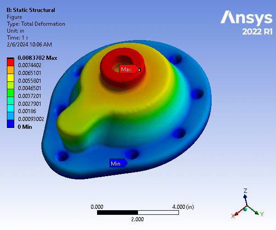
Task: Click the Ansys logo
Action: coord(246,18)
